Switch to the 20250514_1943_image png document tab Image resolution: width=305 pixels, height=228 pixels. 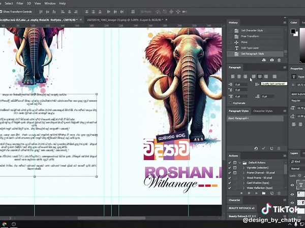pos(125,20)
